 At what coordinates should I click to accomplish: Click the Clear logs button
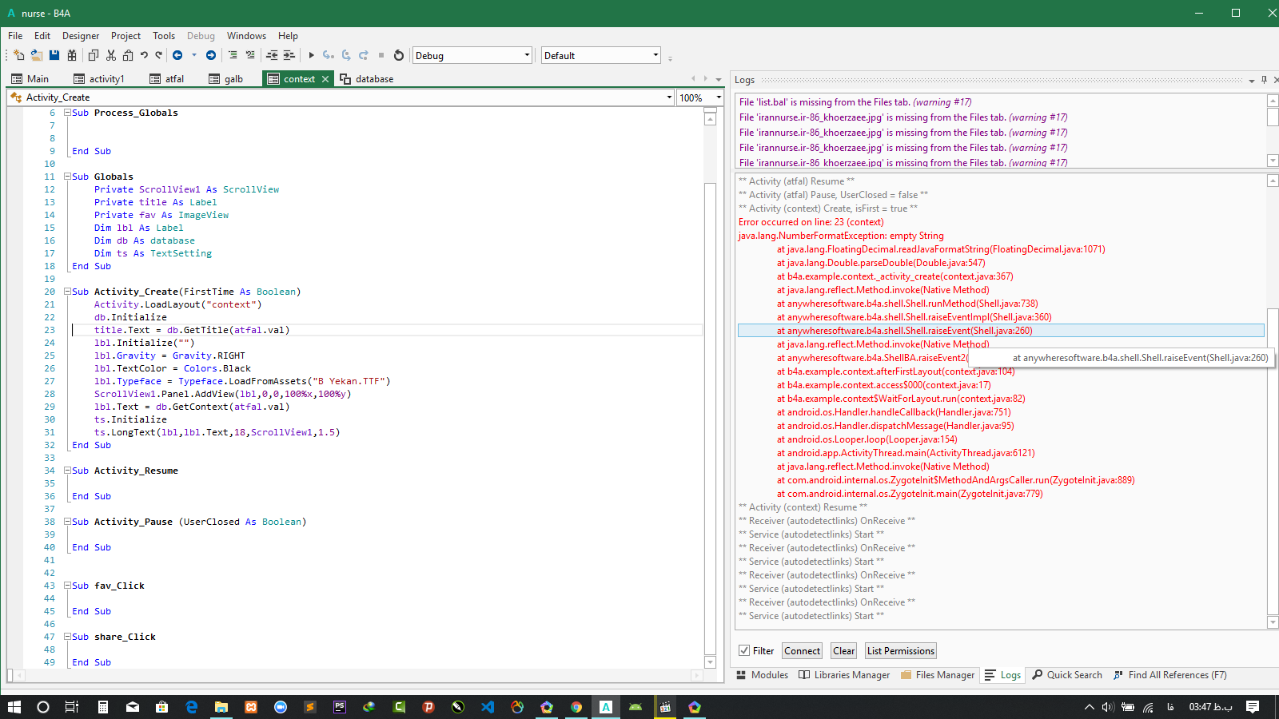pos(843,651)
